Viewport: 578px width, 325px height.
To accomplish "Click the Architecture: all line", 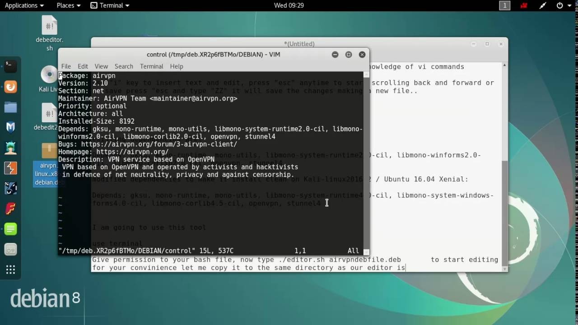I will point(91,114).
